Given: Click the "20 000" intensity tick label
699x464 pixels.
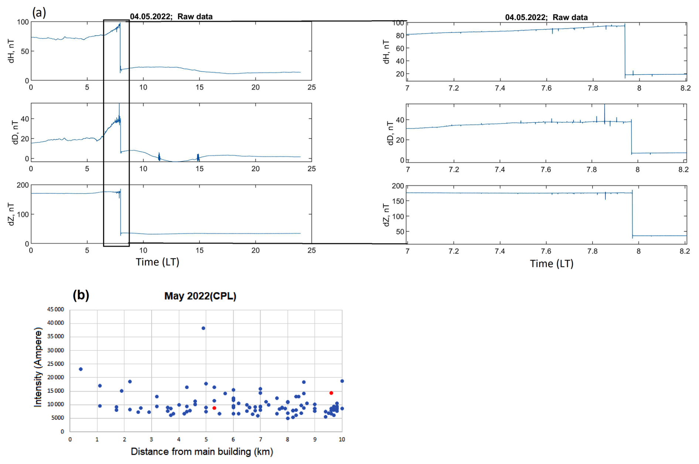Looking at the screenshot, I should (x=55, y=377).
